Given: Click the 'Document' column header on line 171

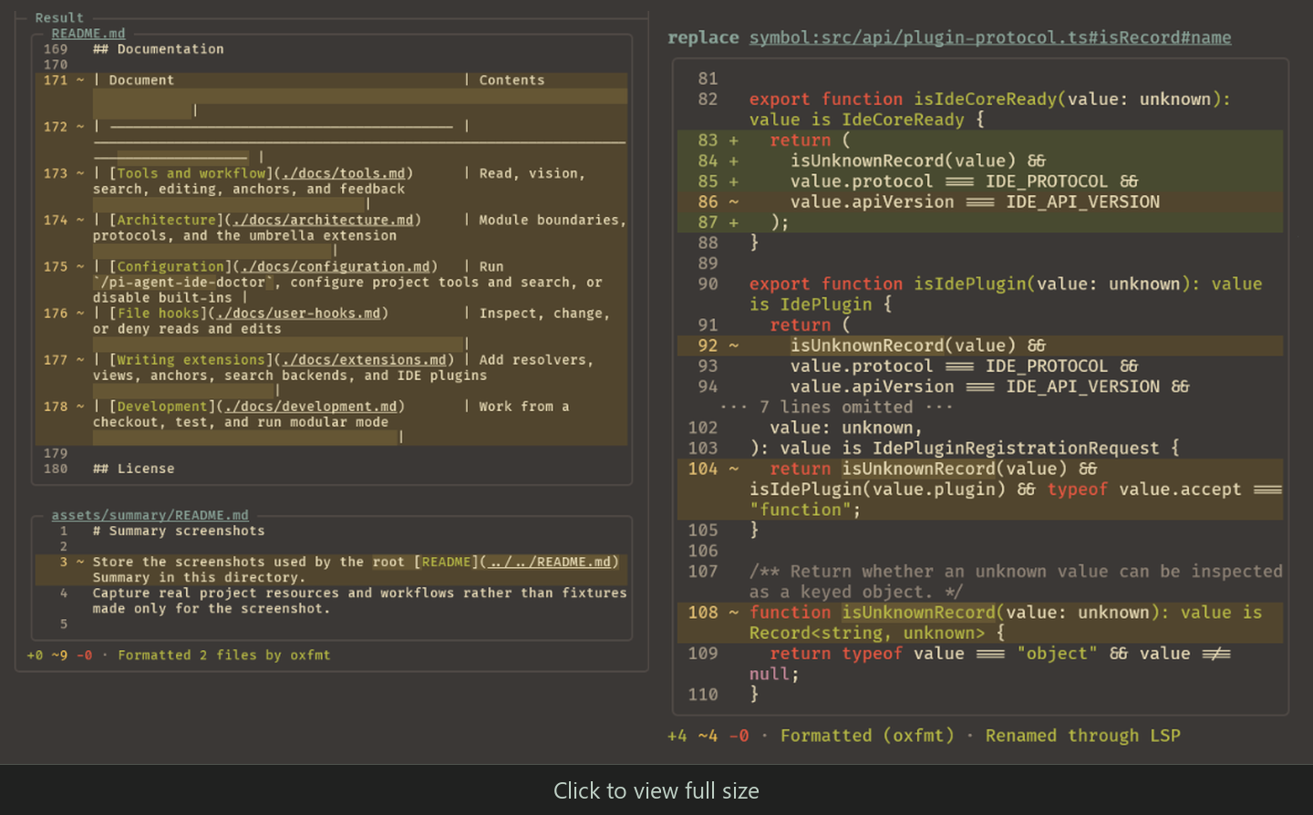Looking at the screenshot, I should [141, 80].
